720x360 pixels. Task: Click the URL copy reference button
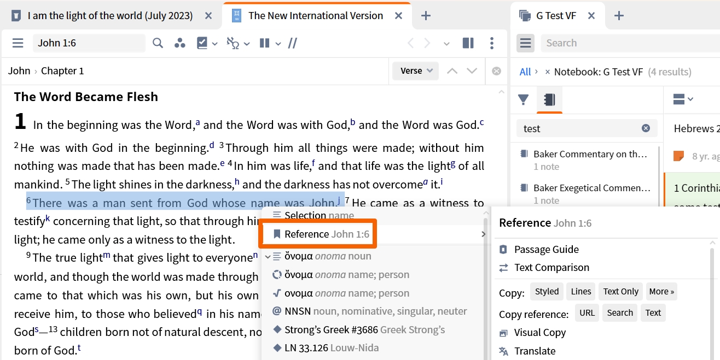587,313
